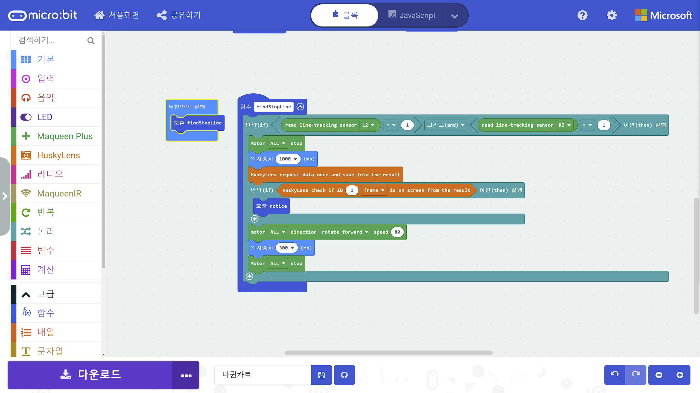Open the 공유하기 share dialog

click(179, 15)
